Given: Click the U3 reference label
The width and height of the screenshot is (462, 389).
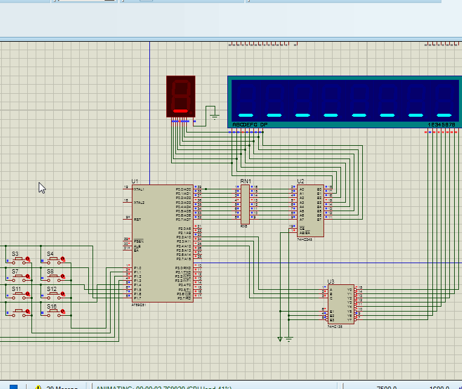Looking at the screenshot, I should tap(331, 281).
